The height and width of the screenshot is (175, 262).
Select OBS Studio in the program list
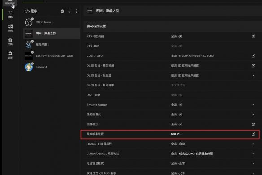(52, 22)
